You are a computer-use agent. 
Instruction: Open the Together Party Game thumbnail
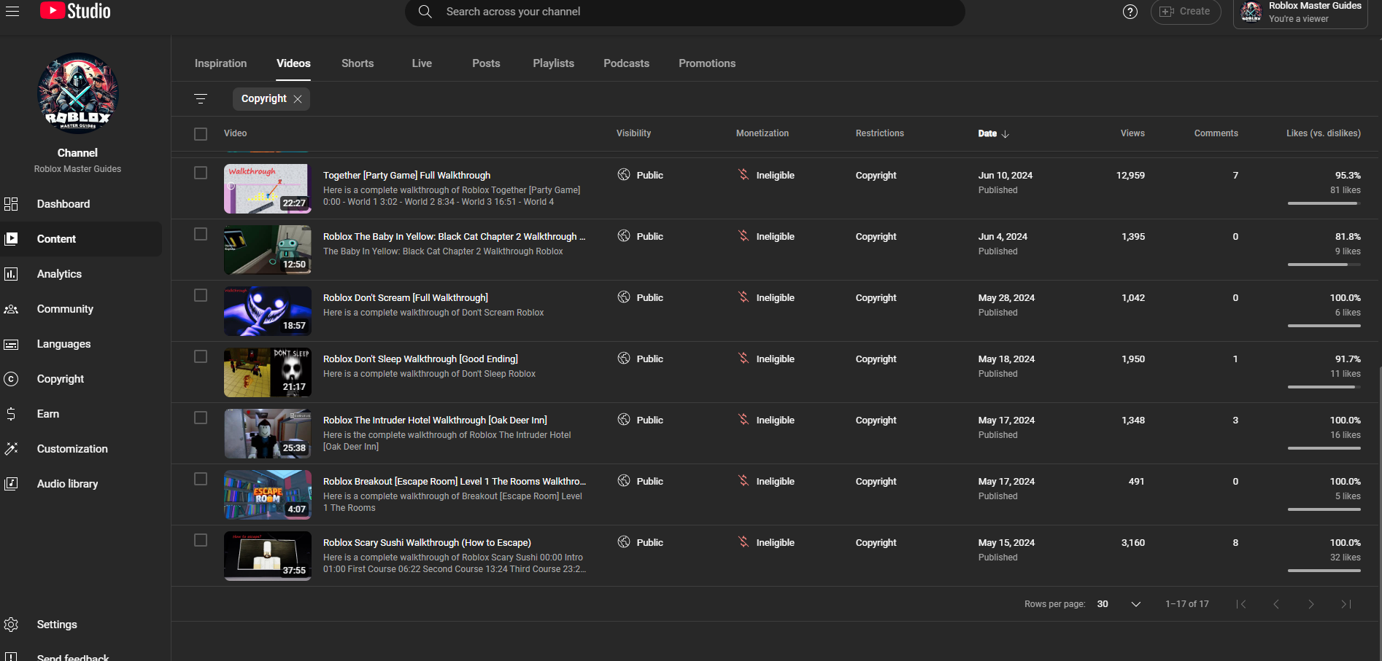coord(268,189)
